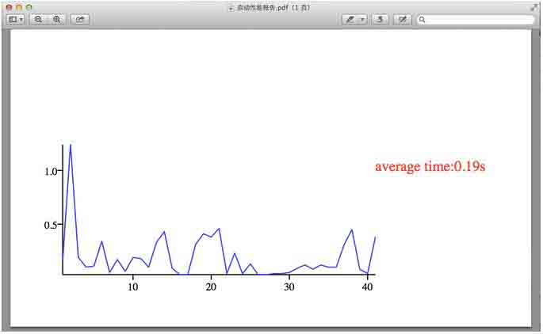543x334 pixels.
Task: Click the search magnifier icon
Action: 423,20
